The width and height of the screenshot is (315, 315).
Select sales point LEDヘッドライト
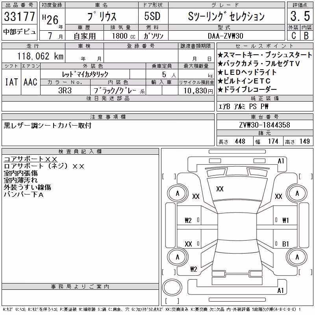tap(247, 72)
